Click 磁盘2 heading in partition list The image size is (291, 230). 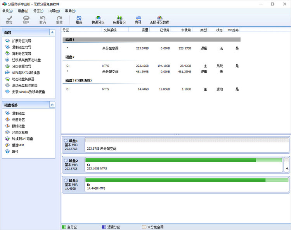coord(70,57)
